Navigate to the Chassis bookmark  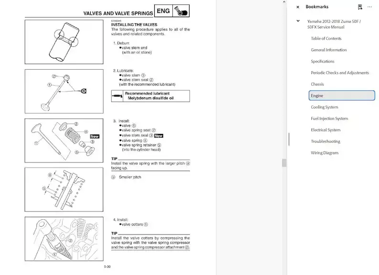317,84
